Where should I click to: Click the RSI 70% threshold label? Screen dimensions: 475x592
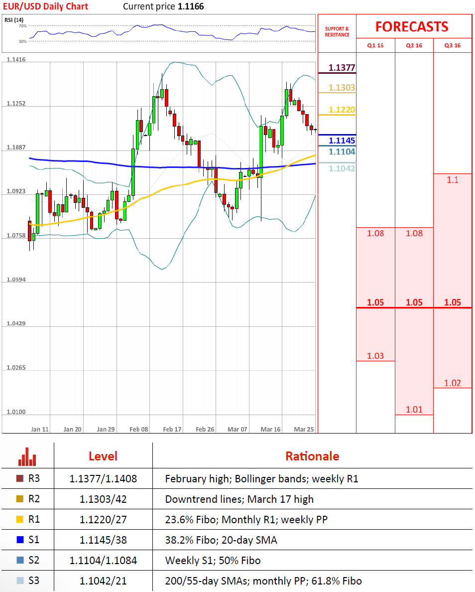(22, 26)
